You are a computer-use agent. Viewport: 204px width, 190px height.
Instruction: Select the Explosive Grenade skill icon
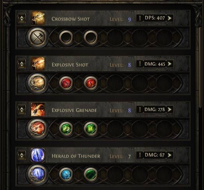[x=38, y=110]
